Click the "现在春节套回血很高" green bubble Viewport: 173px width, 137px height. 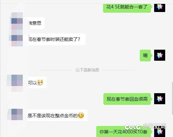pyautogui.click(x=127, y=99)
